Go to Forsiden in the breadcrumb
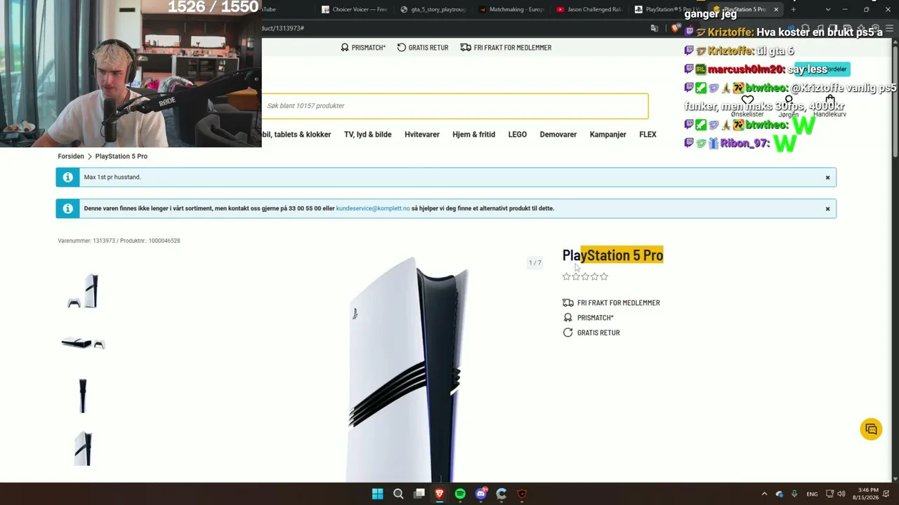The image size is (899, 505). click(71, 156)
